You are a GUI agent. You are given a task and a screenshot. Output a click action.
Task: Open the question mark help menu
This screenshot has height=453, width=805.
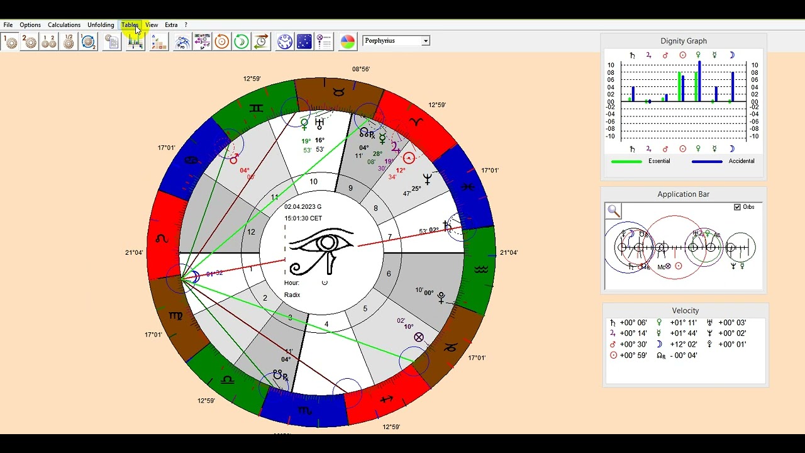(x=186, y=25)
